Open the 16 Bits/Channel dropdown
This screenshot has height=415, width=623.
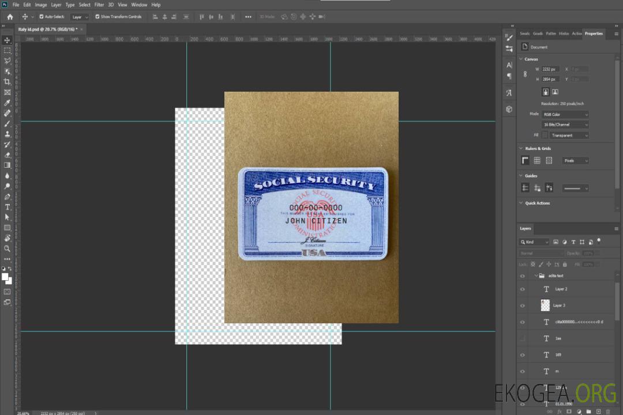coord(565,124)
